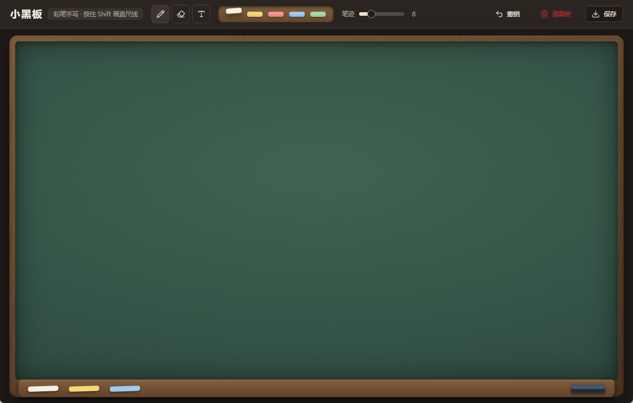The image size is (633, 403).
Task: Click the hint 粉笔手写 · 按住 Shift 画直尺线
Action: pos(96,14)
